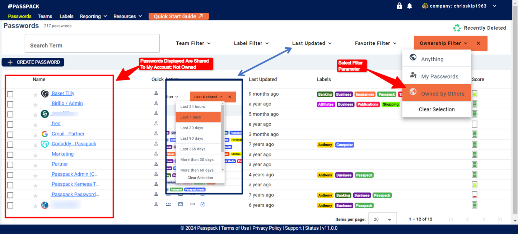The height and width of the screenshot is (234, 518).
Task: Star the Birillo / Admin entry
Action: point(35,105)
